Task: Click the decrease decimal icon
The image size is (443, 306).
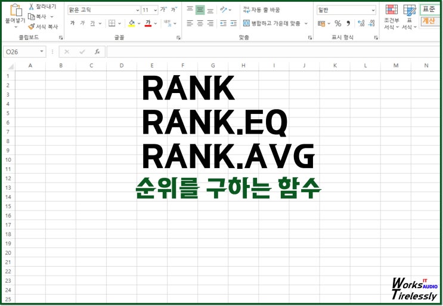Action: click(371, 23)
